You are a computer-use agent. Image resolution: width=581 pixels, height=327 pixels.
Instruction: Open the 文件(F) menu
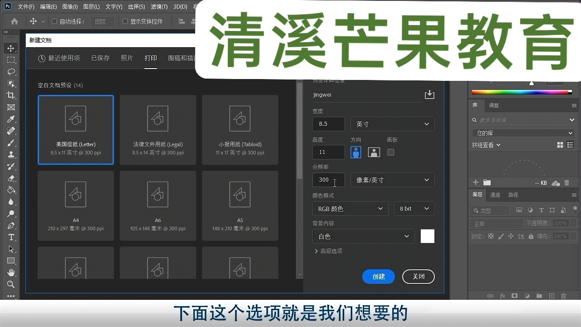(x=26, y=7)
